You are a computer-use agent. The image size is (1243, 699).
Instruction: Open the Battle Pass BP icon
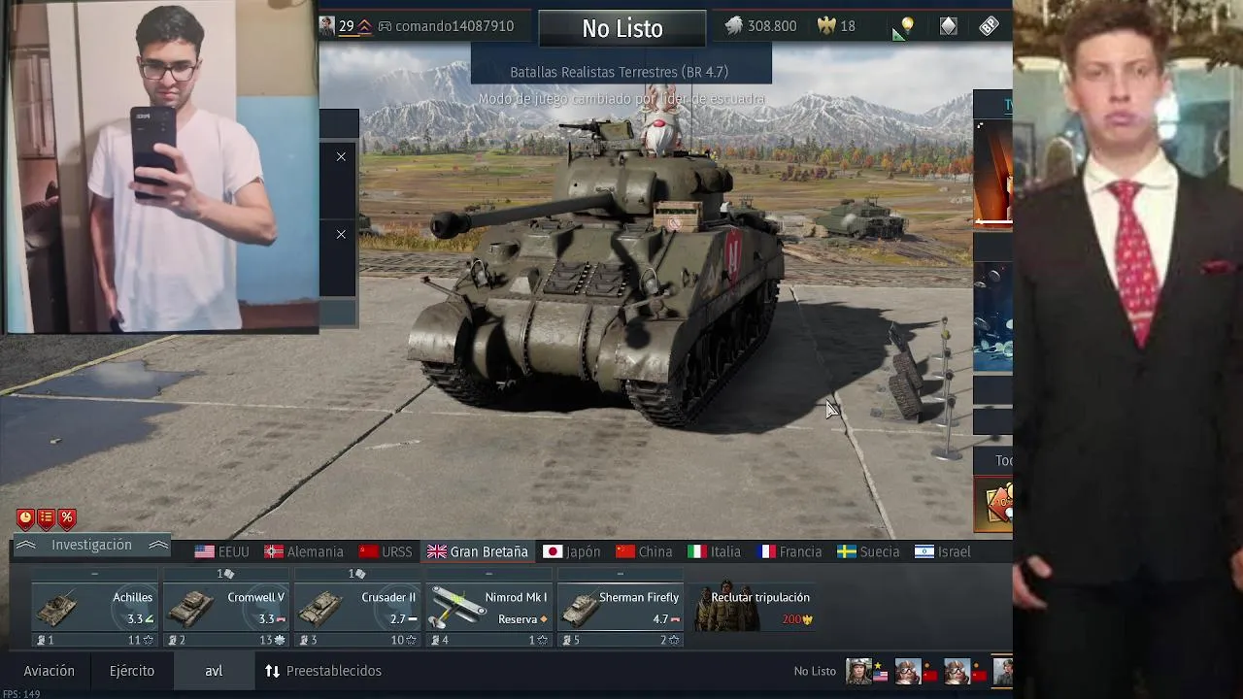pyautogui.click(x=989, y=27)
